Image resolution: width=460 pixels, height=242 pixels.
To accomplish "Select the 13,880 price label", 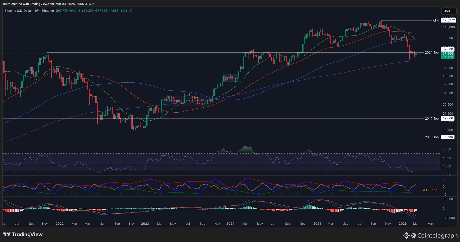I will point(448,137).
